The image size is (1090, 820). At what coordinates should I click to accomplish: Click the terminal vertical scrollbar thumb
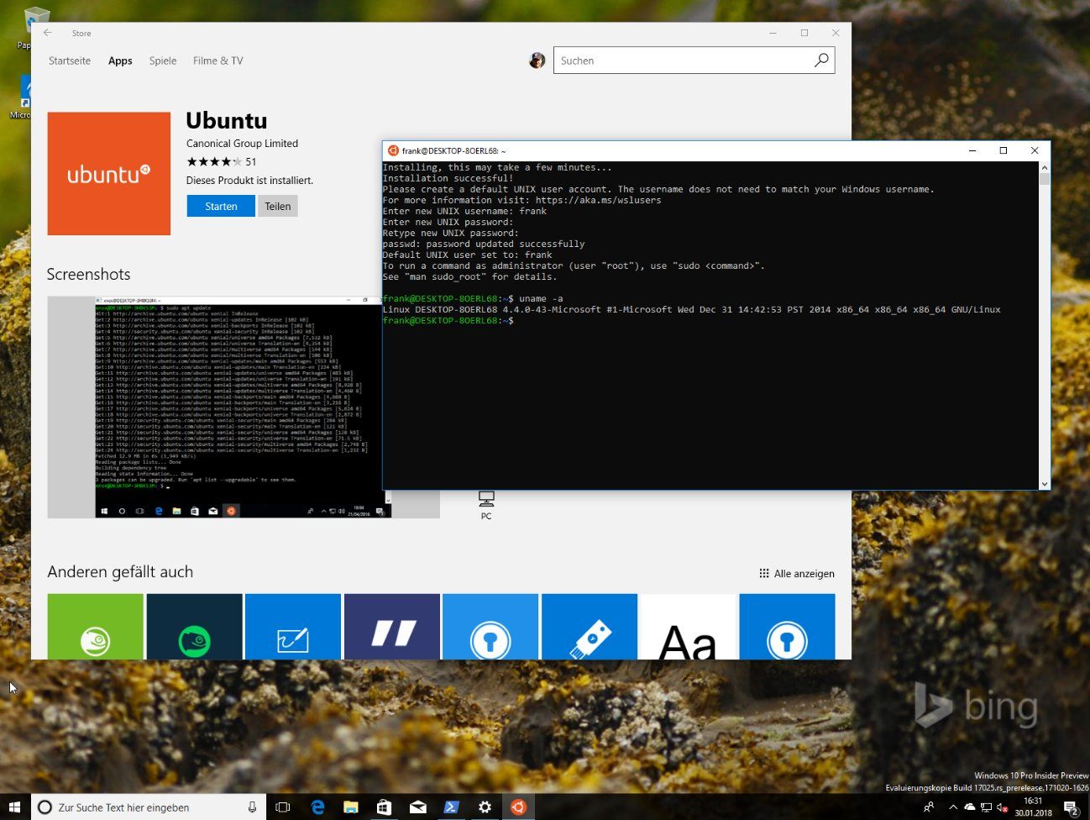pos(1045,179)
